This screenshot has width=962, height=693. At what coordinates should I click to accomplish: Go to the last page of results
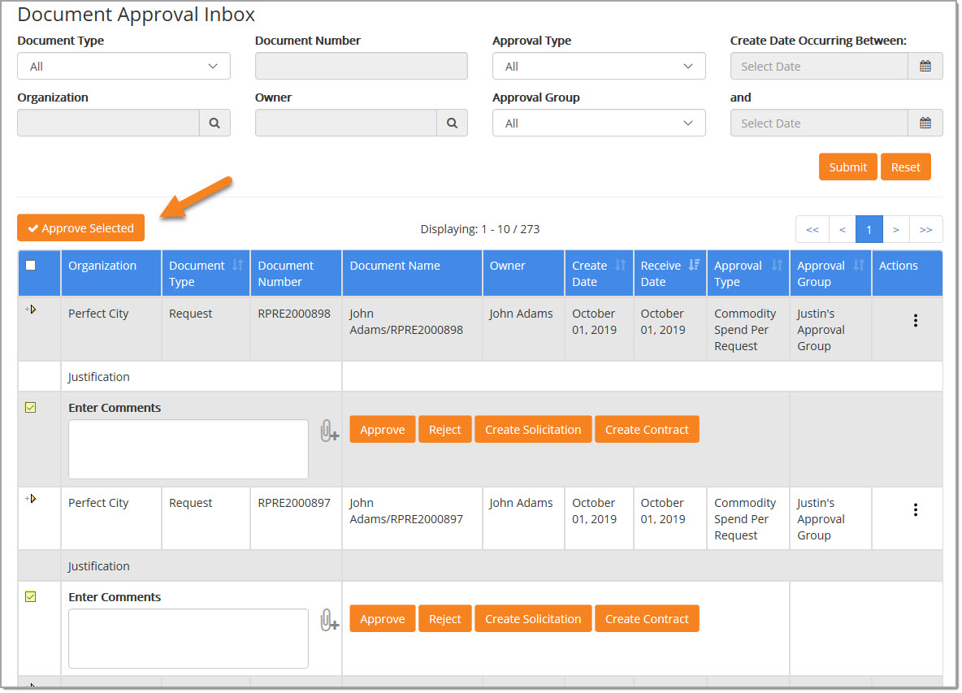tap(925, 230)
